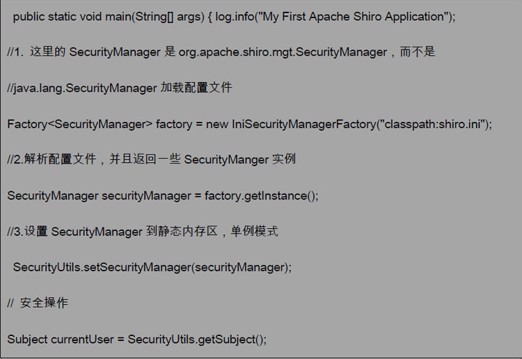The height and width of the screenshot is (359, 522).
Task: Click the Subject currentUser declaration
Action: click(x=61, y=339)
